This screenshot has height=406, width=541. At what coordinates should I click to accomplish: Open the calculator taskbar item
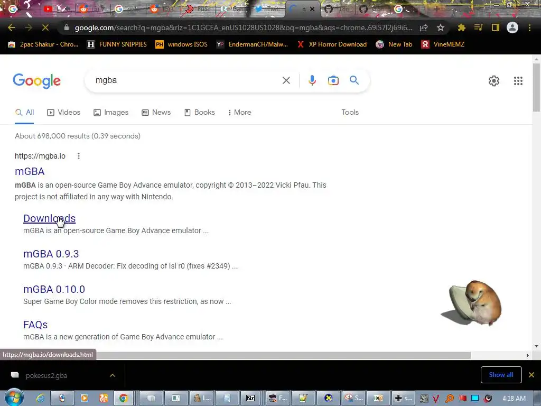pyautogui.click(x=227, y=398)
